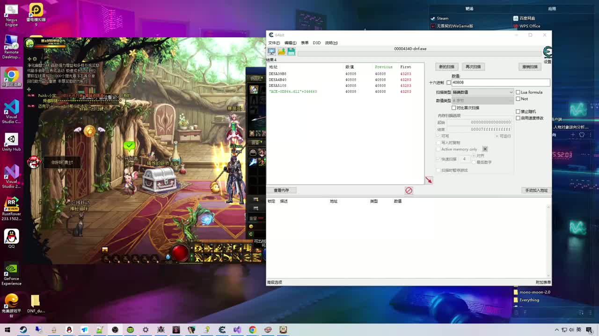Toggle pause game while scanning checkbox
The image size is (599, 336).
tap(438, 170)
